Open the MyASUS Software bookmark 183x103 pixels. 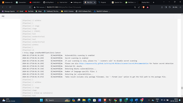(x=102, y=11)
